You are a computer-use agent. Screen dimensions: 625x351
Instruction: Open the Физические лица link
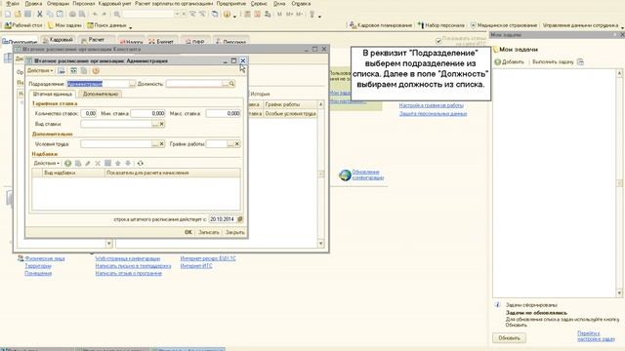45,258
